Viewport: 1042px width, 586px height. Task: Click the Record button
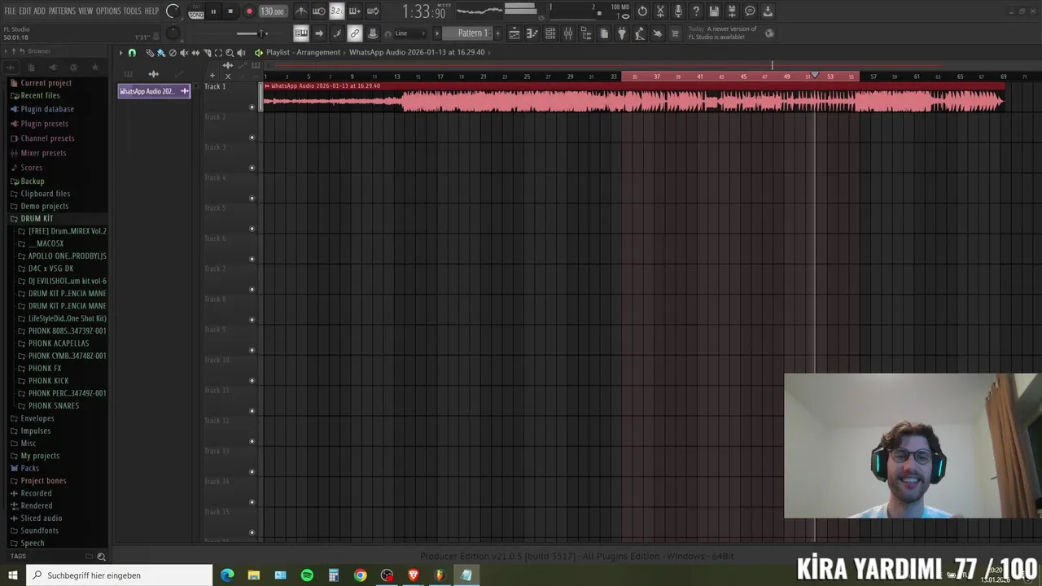(x=249, y=11)
